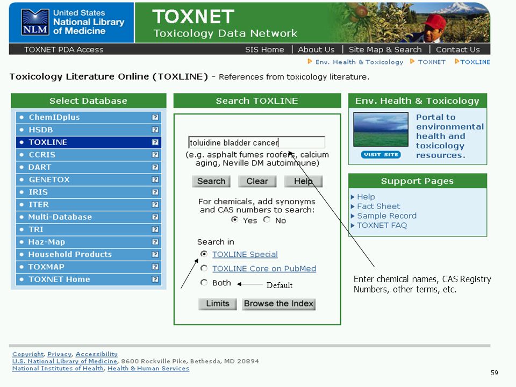Select Multi-Database option
The image size is (516, 387).
[89, 217]
